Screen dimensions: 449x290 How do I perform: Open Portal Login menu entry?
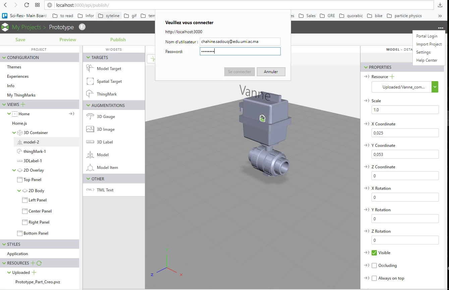coord(427,36)
